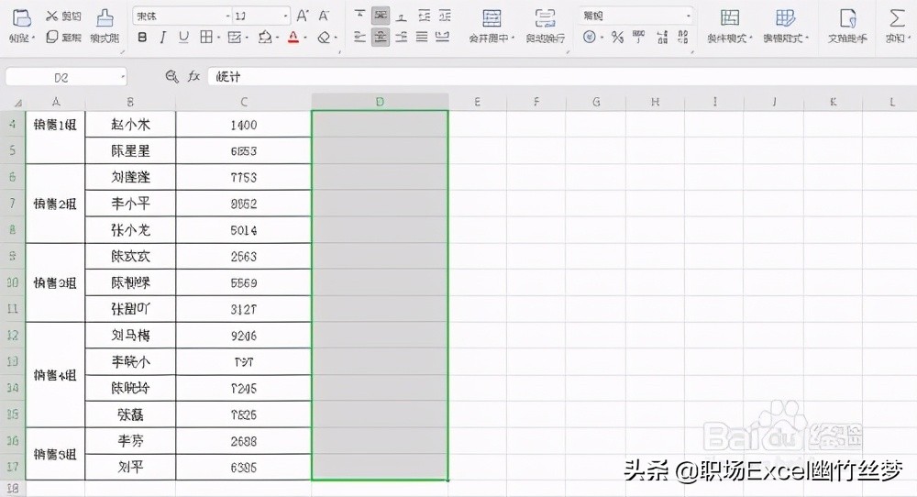Click the distributed alignment icon
The image size is (917, 497).
443,38
